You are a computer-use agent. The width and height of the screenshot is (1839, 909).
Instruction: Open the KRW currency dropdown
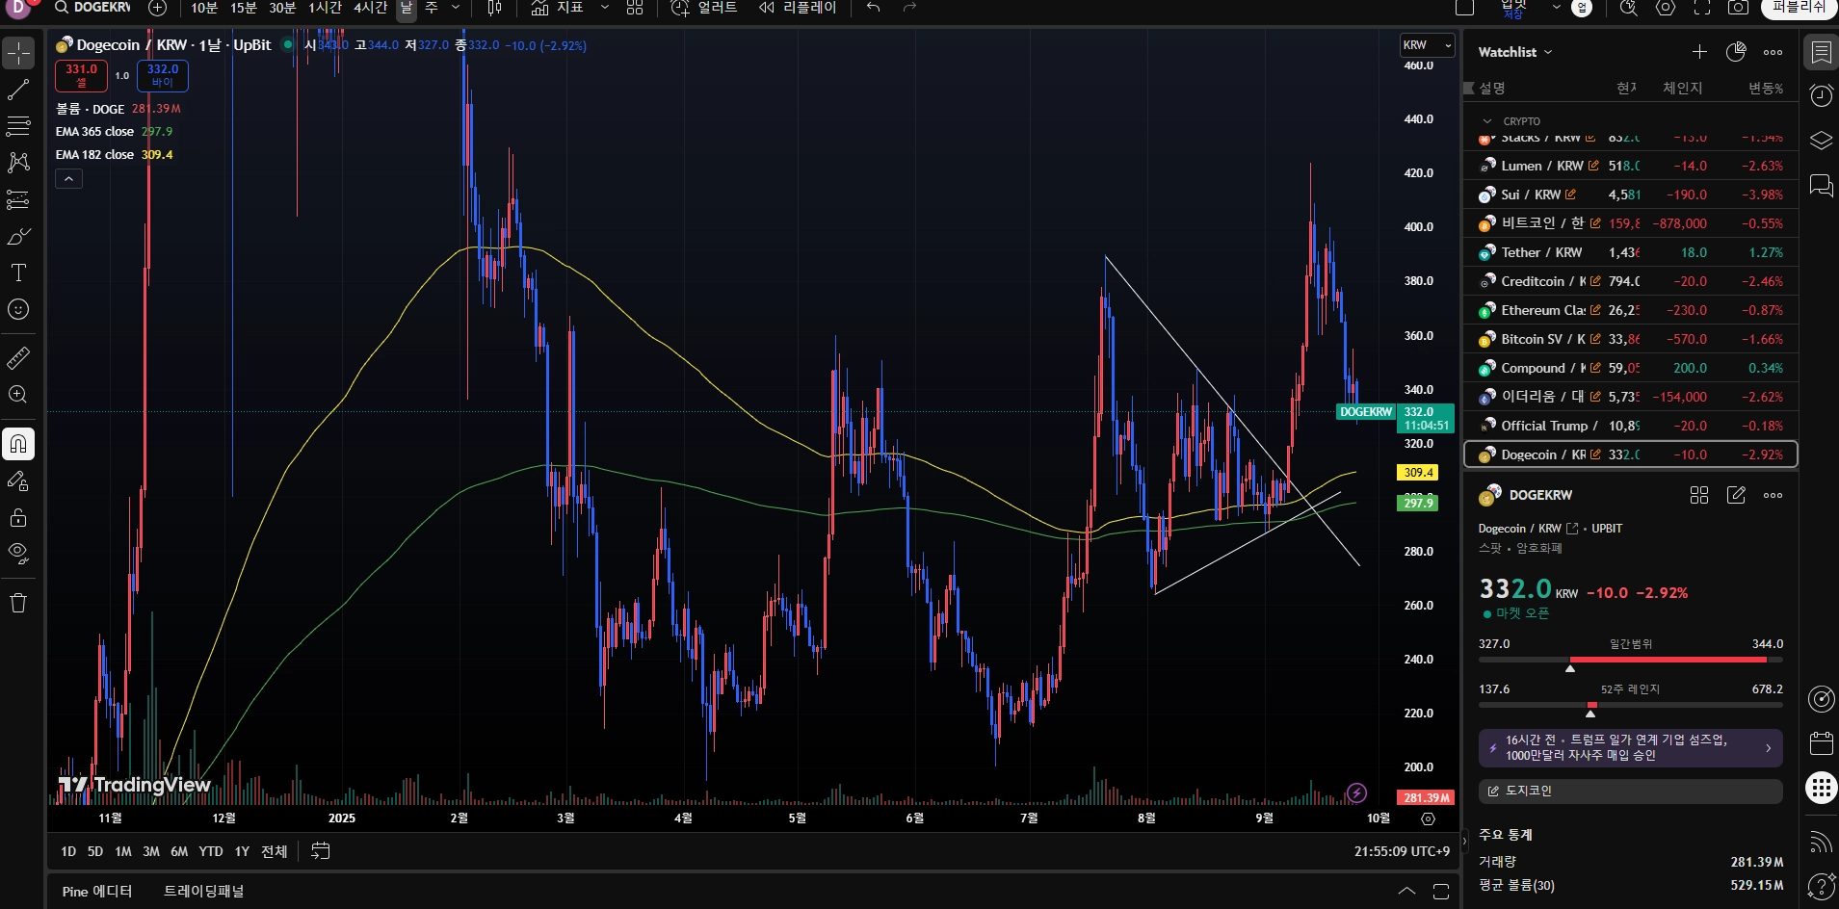(x=1427, y=45)
